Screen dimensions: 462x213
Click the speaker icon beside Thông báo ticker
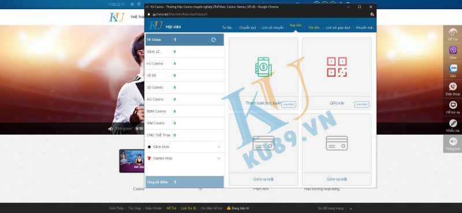coord(110,129)
